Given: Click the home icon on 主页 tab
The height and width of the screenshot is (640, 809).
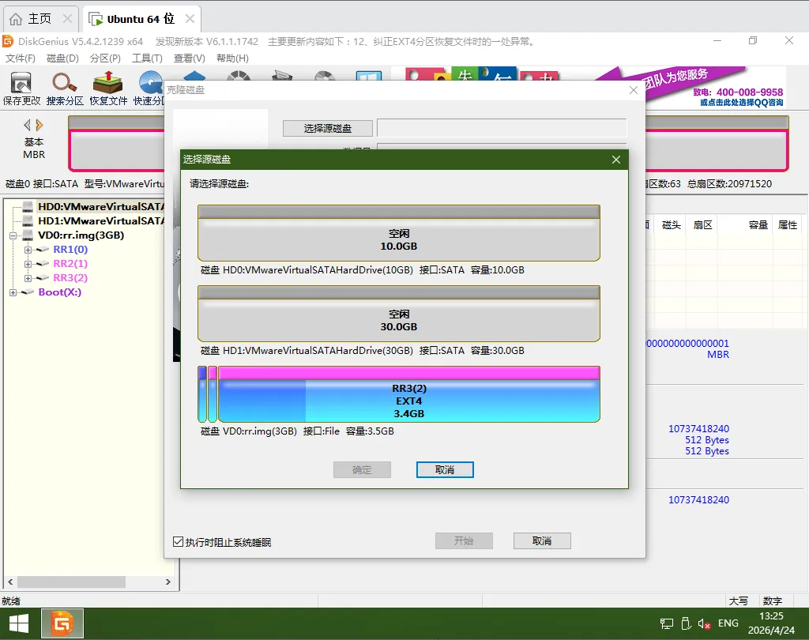Looking at the screenshot, I should 16,19.
